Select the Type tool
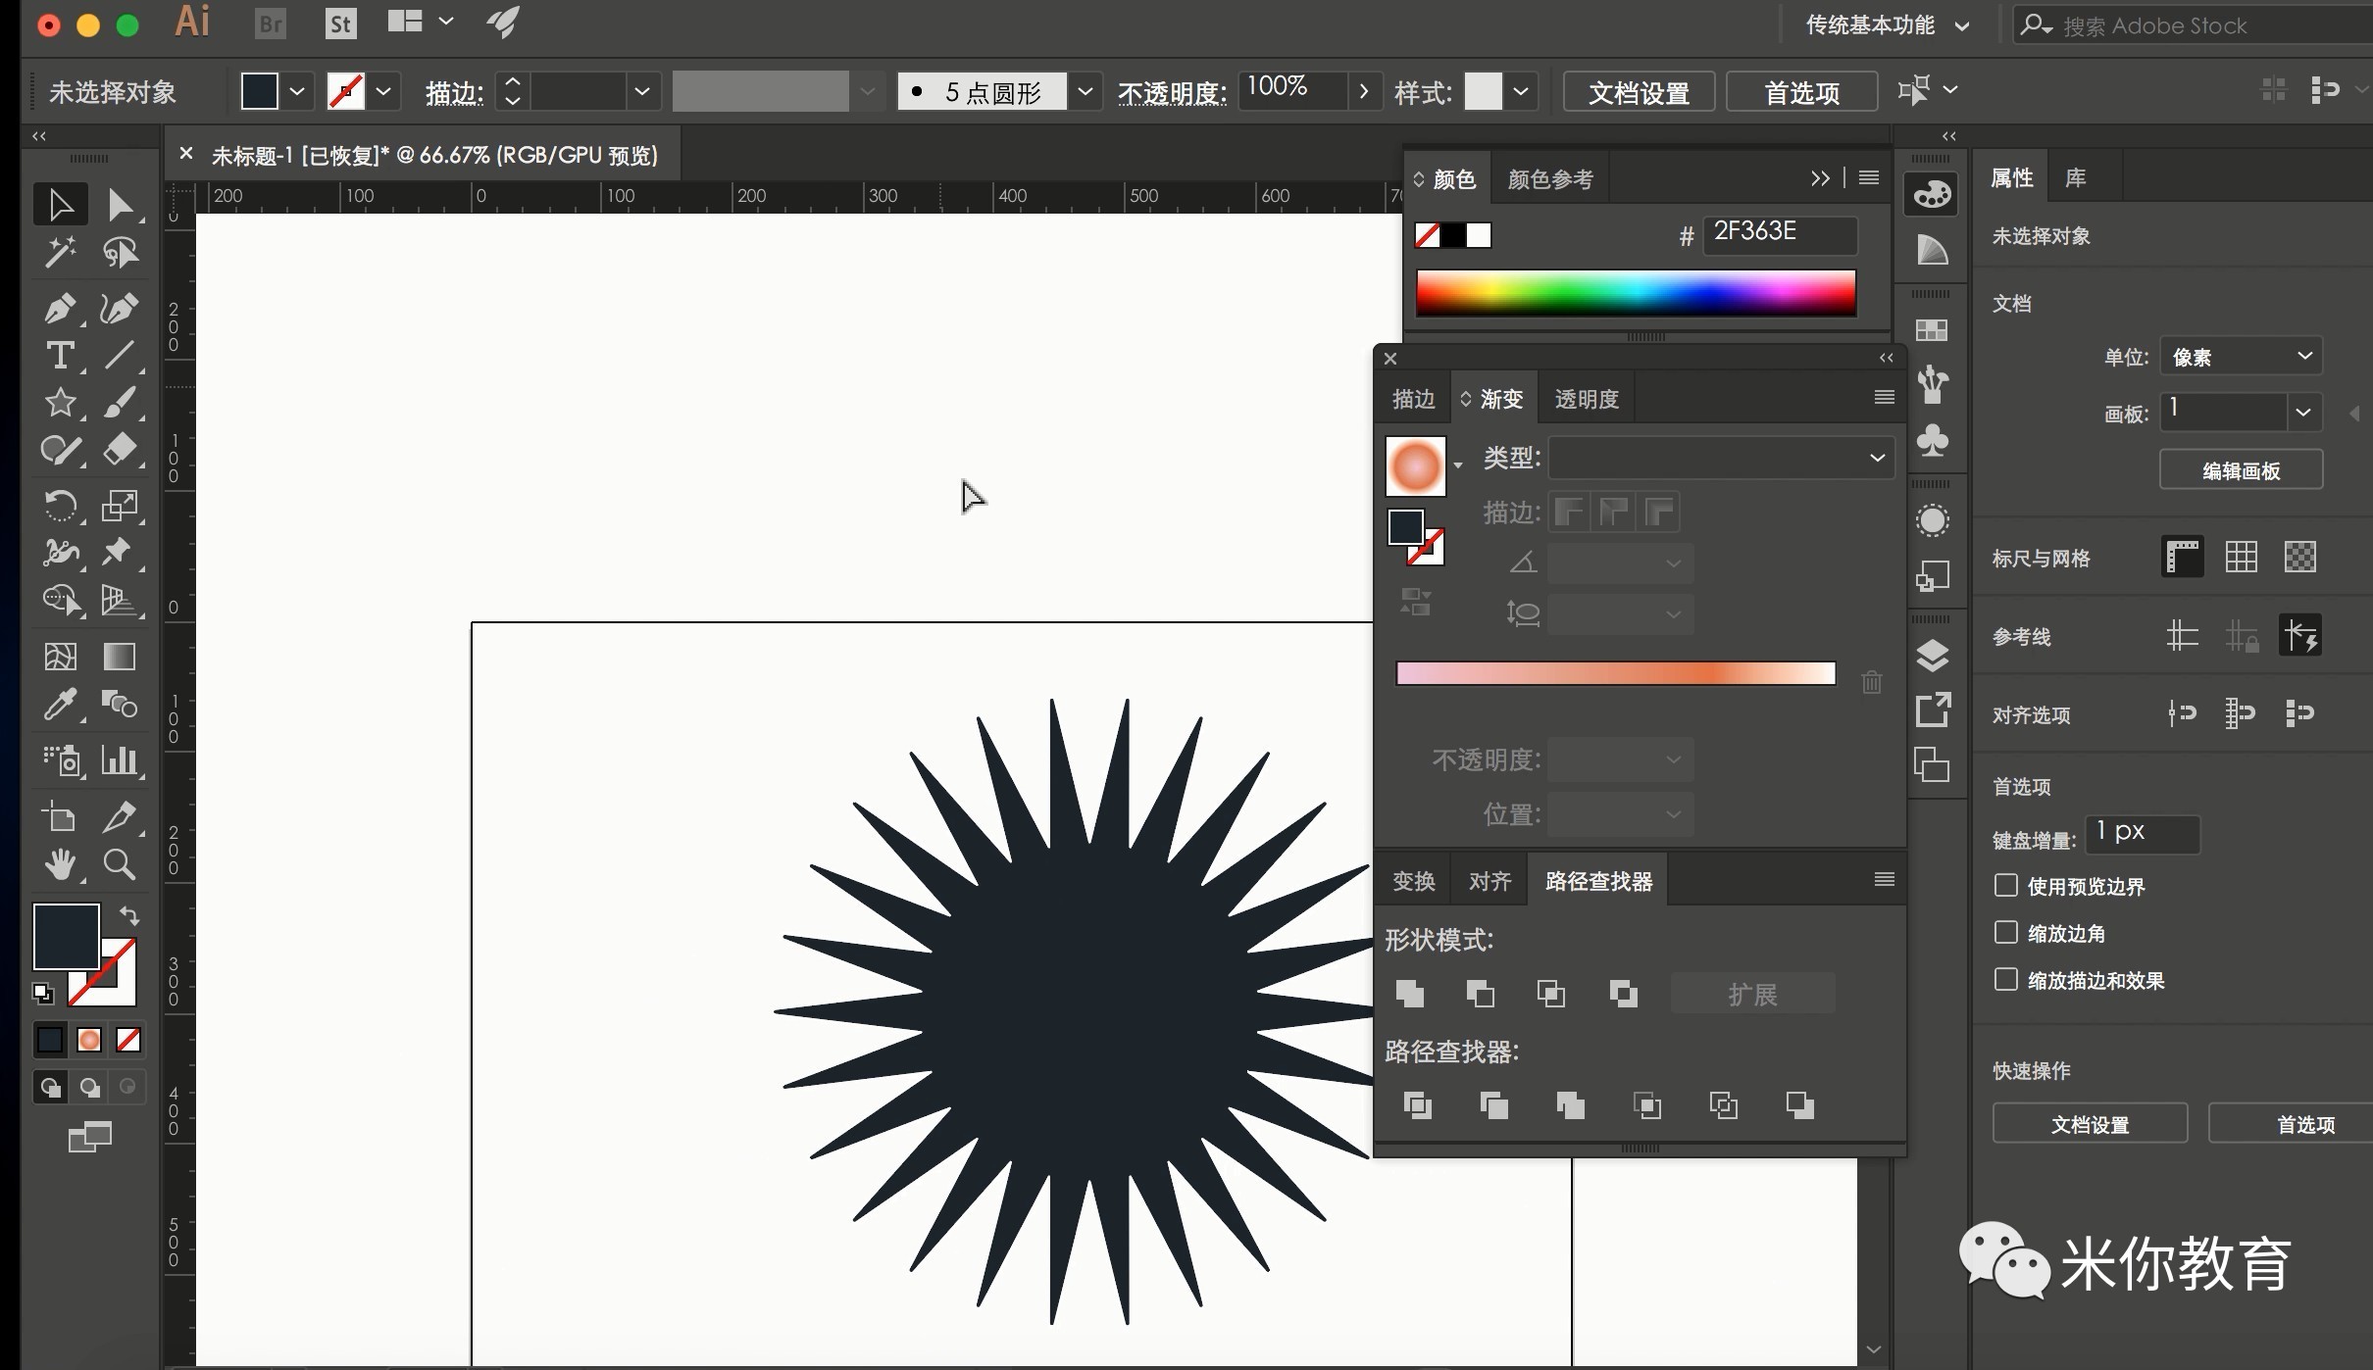This screenshot has height=1370, width=2373. click(x=60, y=355)
